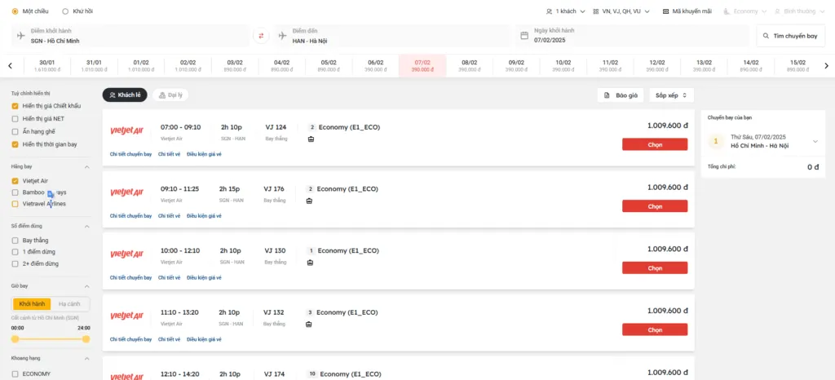The image size is (835, 380).
Task: Open Chi tiết chuyến bay link for VJ 130
Action: [x=130, y=277]
